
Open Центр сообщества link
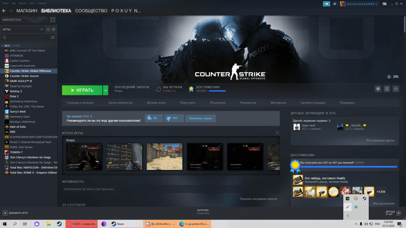click(121, 103)
